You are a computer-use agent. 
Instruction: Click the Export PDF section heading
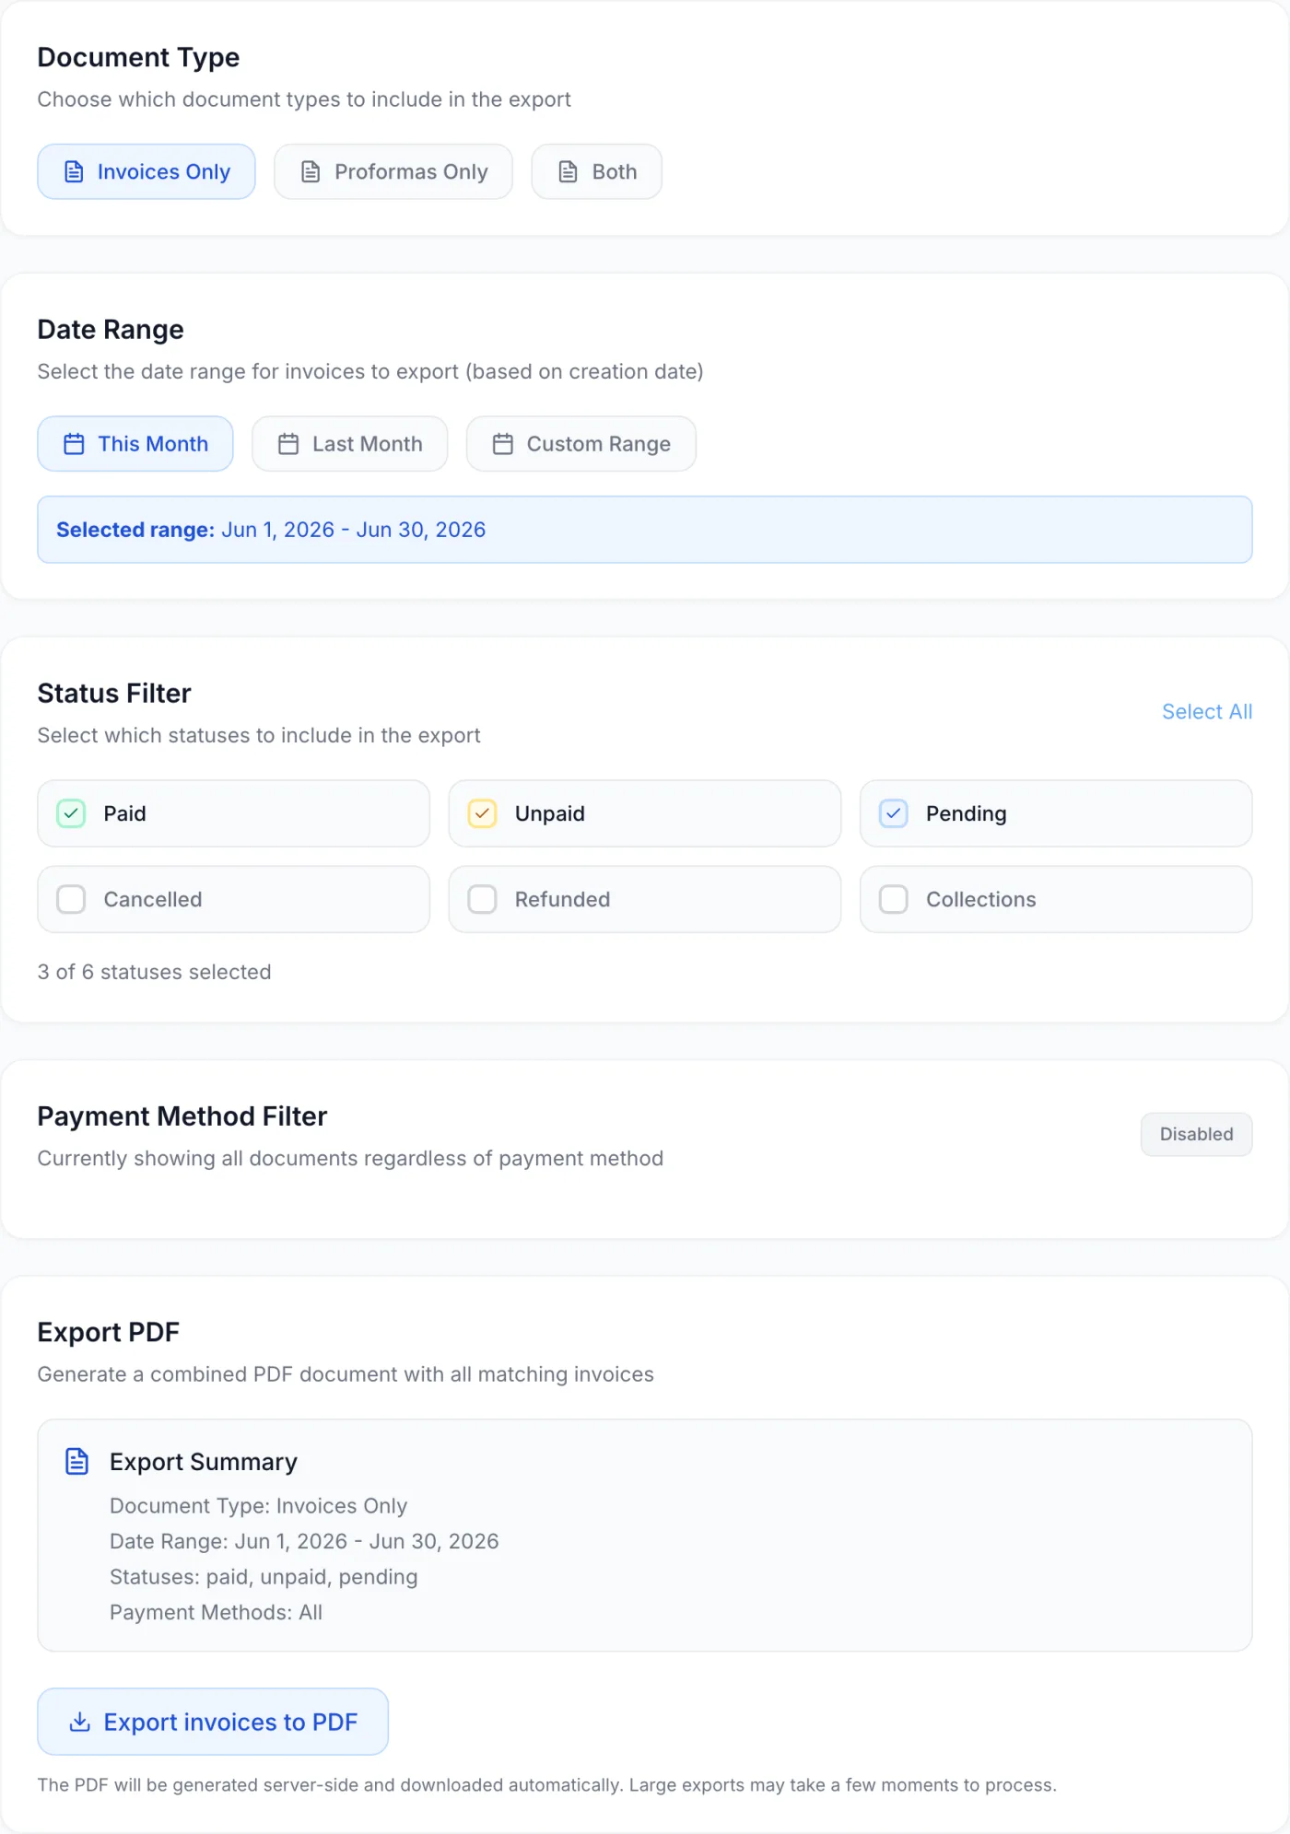[x=109, y=1332]
